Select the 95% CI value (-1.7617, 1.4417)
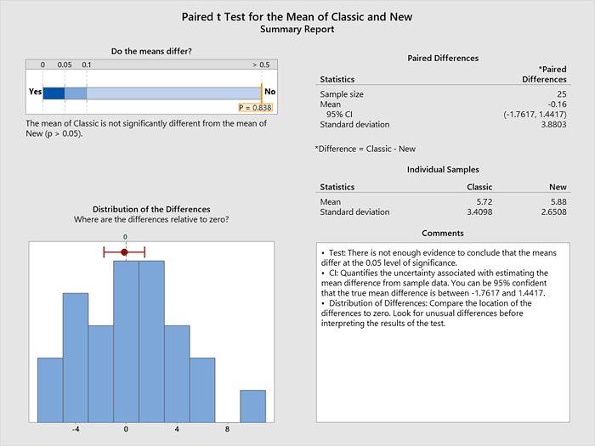 point(530,115)
